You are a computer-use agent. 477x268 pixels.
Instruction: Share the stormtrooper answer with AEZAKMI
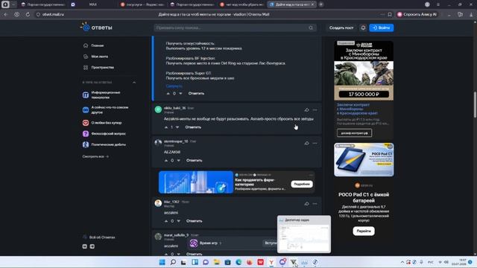[306, 143]
